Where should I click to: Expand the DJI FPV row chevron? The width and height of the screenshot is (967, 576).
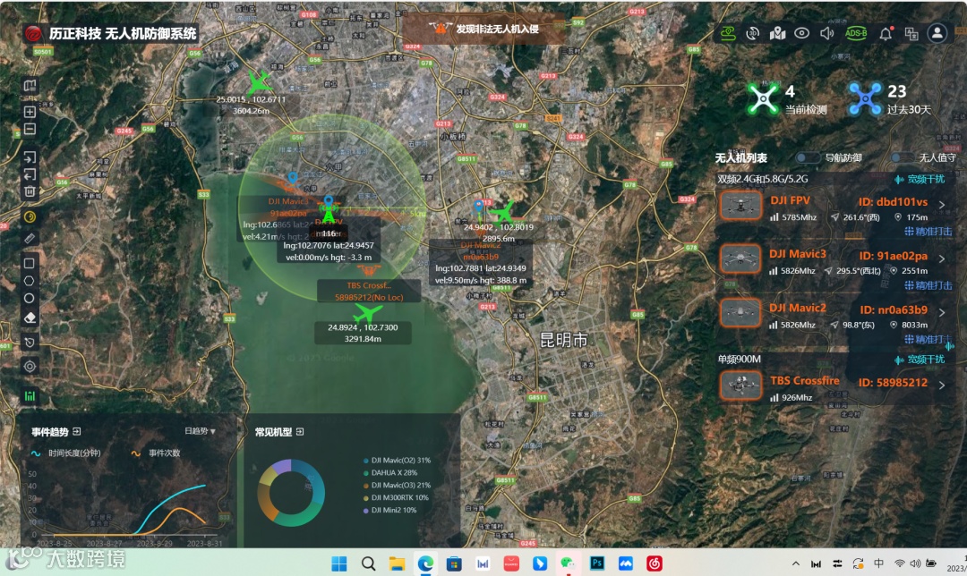[x=942, y=205]
